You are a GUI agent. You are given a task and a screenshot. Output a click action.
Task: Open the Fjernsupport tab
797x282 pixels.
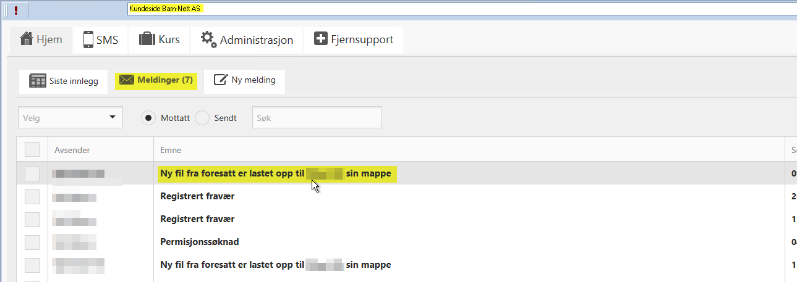tap(354, 39)
